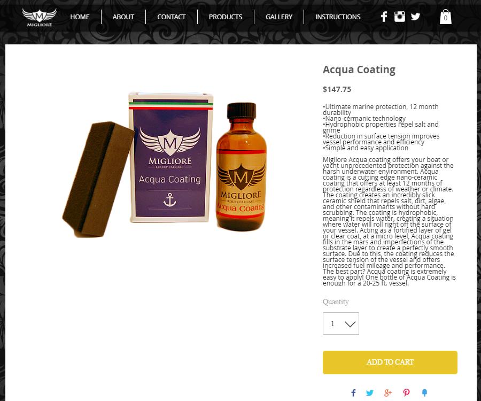The width and height of the screenshot is (481, 401).
Task: Go to the HOME menu item
Action: 80,17
